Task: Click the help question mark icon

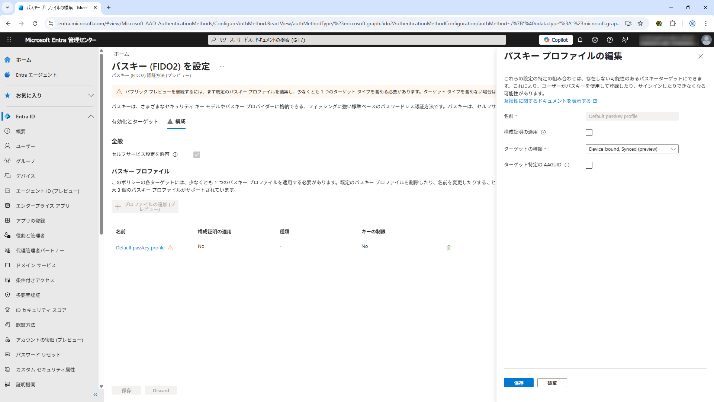Action: coord(610,40)
